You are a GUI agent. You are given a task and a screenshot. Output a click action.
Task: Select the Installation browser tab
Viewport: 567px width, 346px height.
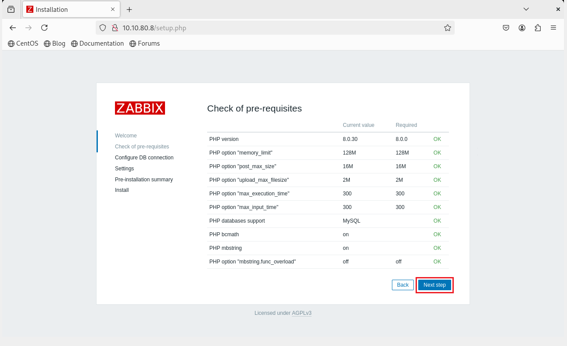point(71,9)
